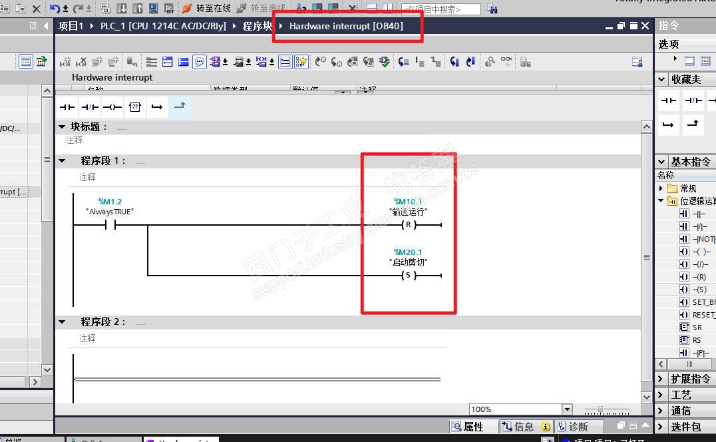This screenshot has width=716, height=442.
Task: Insert normally open contact from editor favorites
Action: (67, 107)
